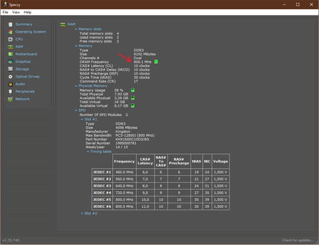319x245 pixels.
Task: Click the Optical Drives disc icon
Action: click(10, 76)
